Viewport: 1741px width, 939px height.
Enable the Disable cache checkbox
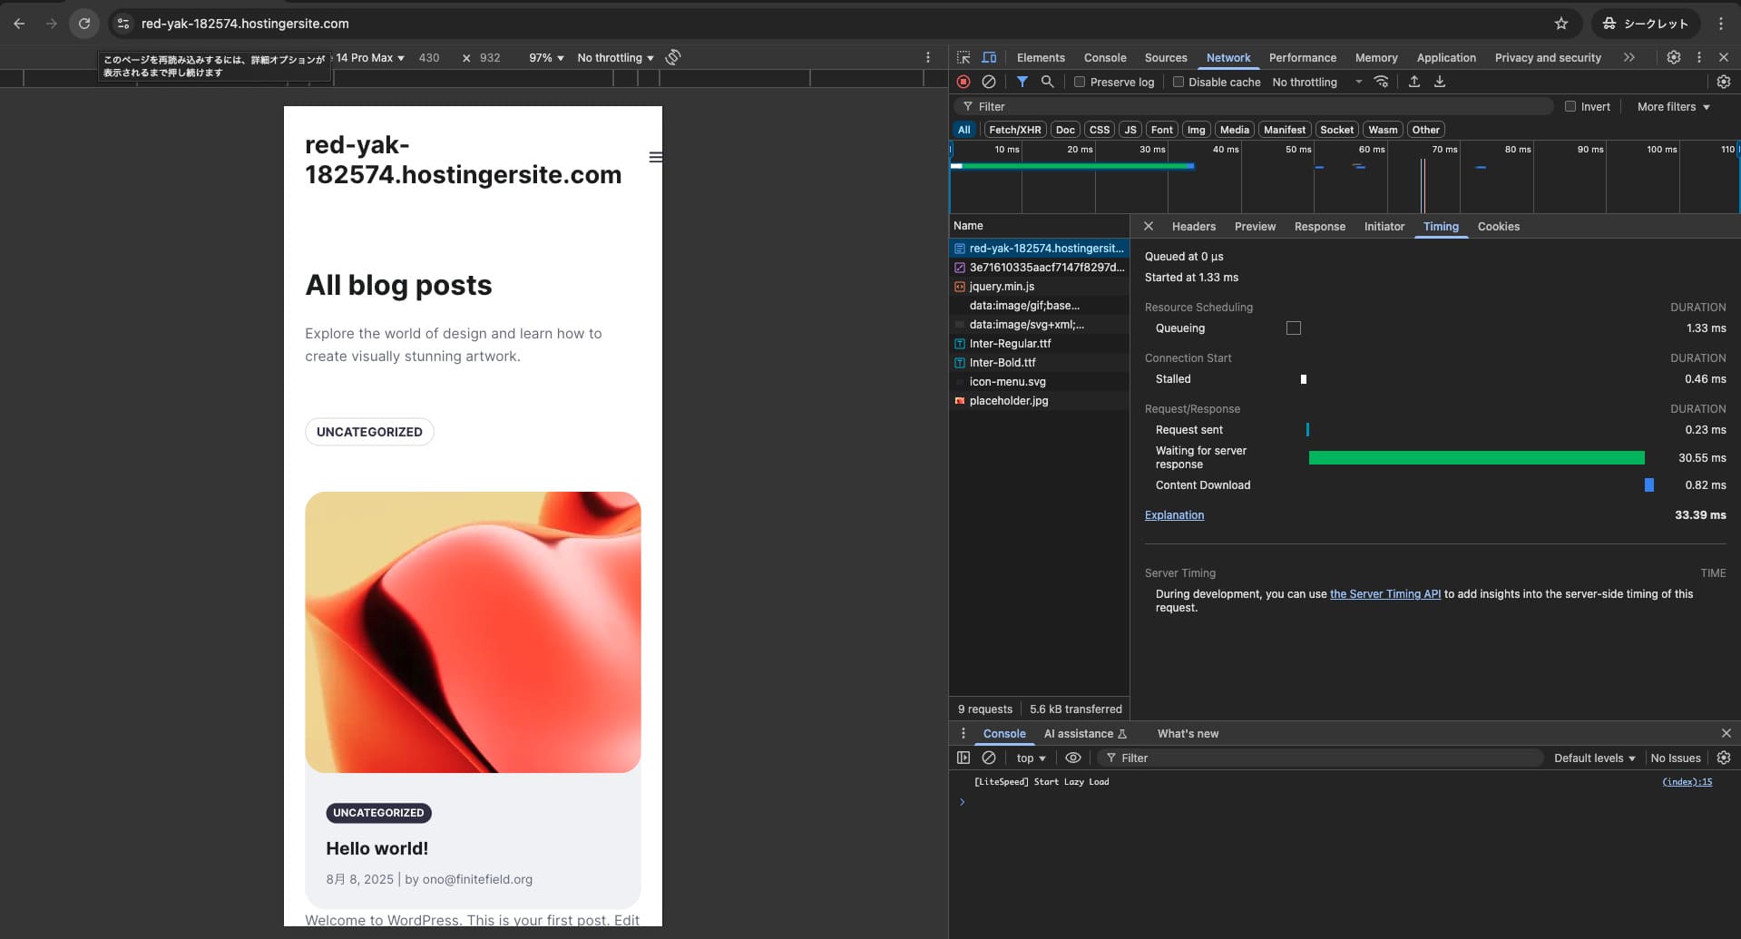pyautogui.click(x=1179, y=82)
